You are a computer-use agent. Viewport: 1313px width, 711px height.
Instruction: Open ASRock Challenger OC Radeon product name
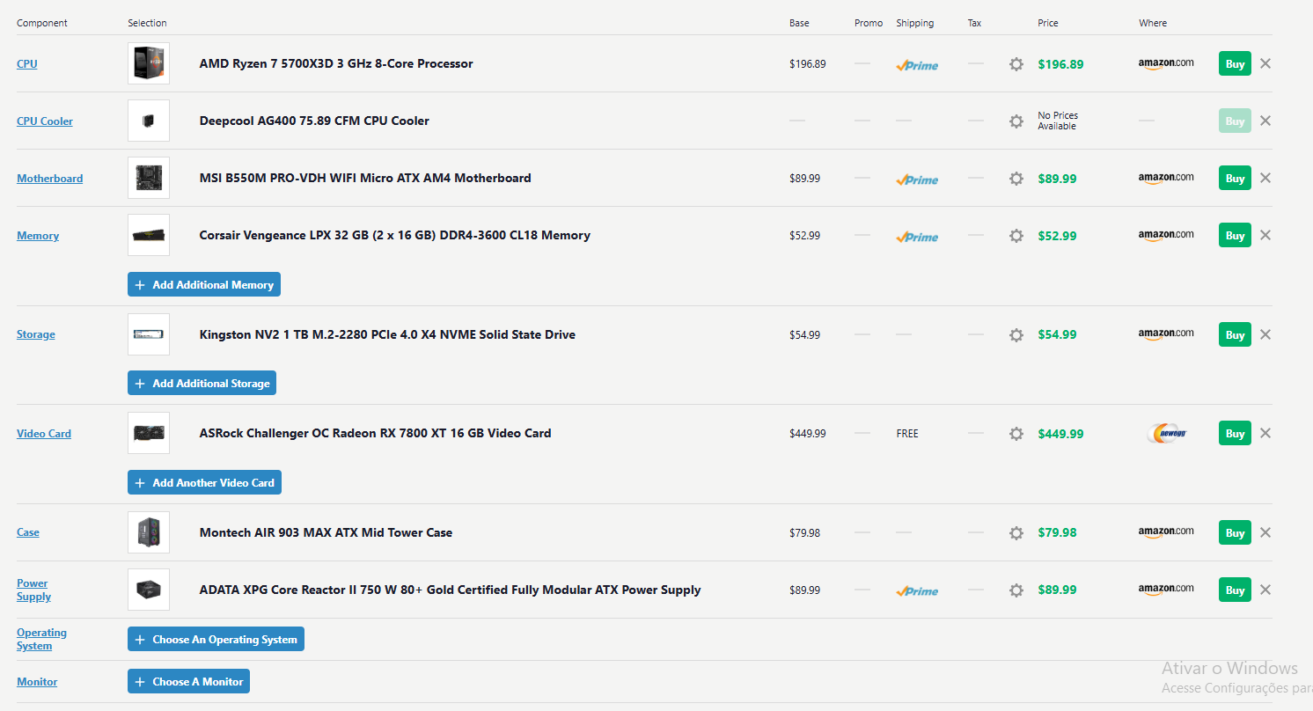[376, 433]
